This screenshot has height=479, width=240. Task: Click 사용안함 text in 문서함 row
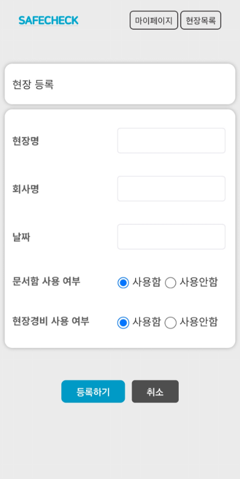click(198, 282)
